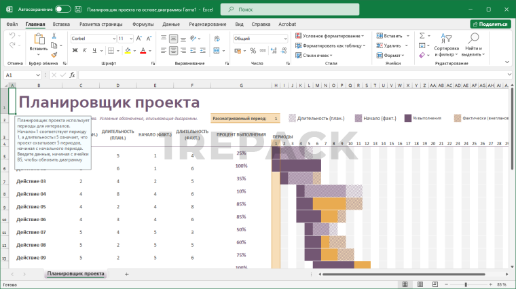
Task: Switch to the Формулы ribbon tab
Action: tap(143, 24)
